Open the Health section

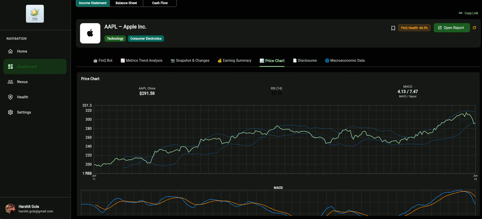(x=35, y=97)
